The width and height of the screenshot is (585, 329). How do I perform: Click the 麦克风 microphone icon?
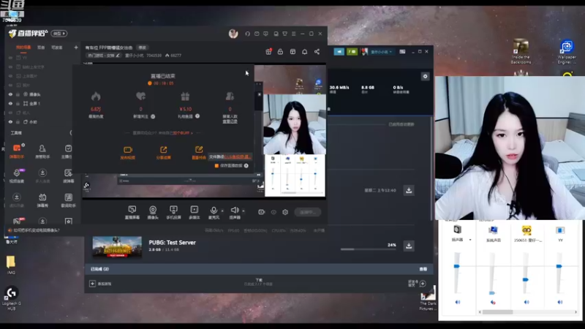tap(214, 212)
